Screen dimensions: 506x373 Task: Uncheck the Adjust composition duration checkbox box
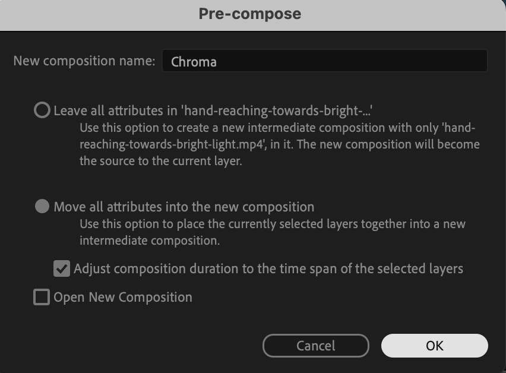[x=62, y=268]
